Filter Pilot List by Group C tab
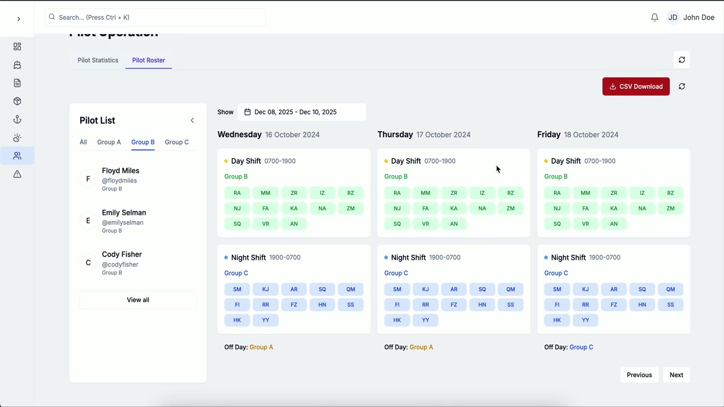Image resolution: width=724 pixels, height=407 pixels. pos(177,142)
